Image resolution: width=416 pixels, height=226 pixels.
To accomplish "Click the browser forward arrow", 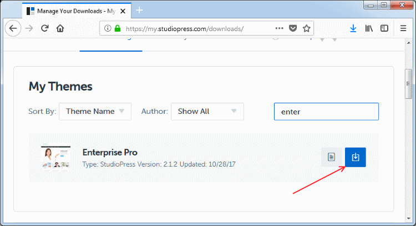I will 29,28.
